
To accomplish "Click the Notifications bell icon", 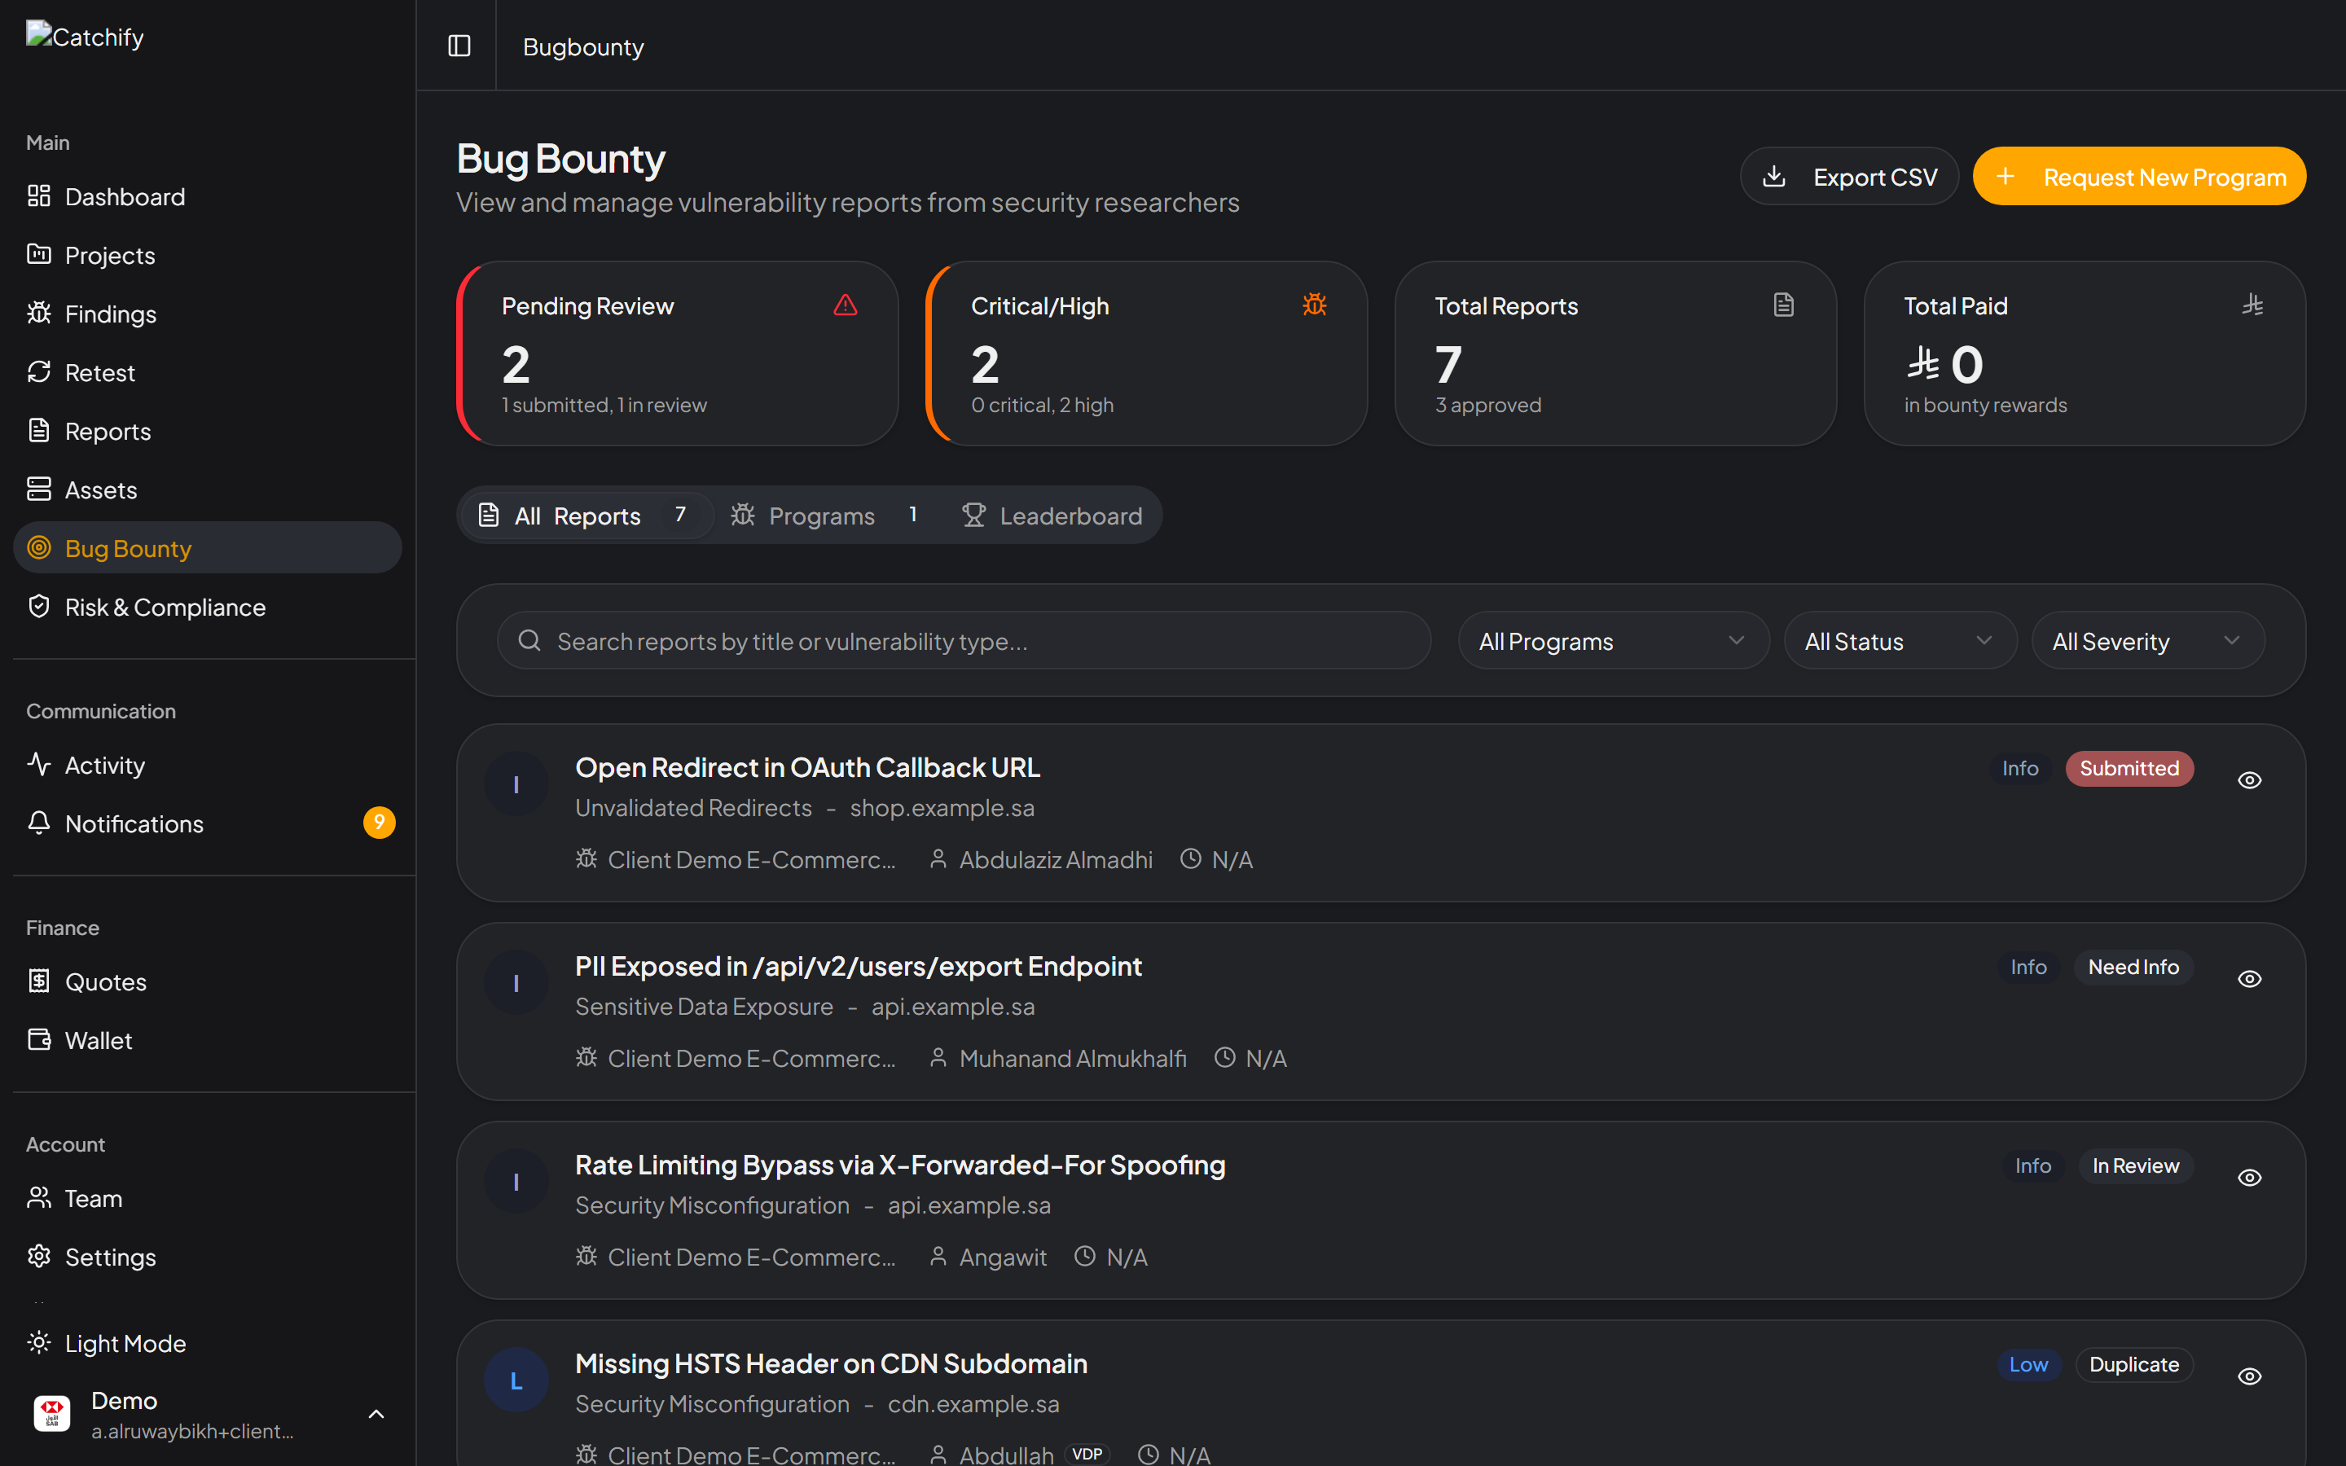I will pos(39,823).
